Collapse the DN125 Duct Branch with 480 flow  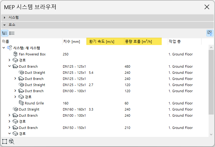pyautogui.click(x=9, y=66)
